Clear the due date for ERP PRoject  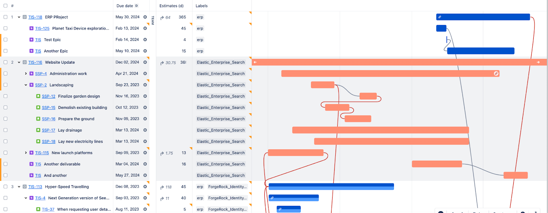coord(145,17)
